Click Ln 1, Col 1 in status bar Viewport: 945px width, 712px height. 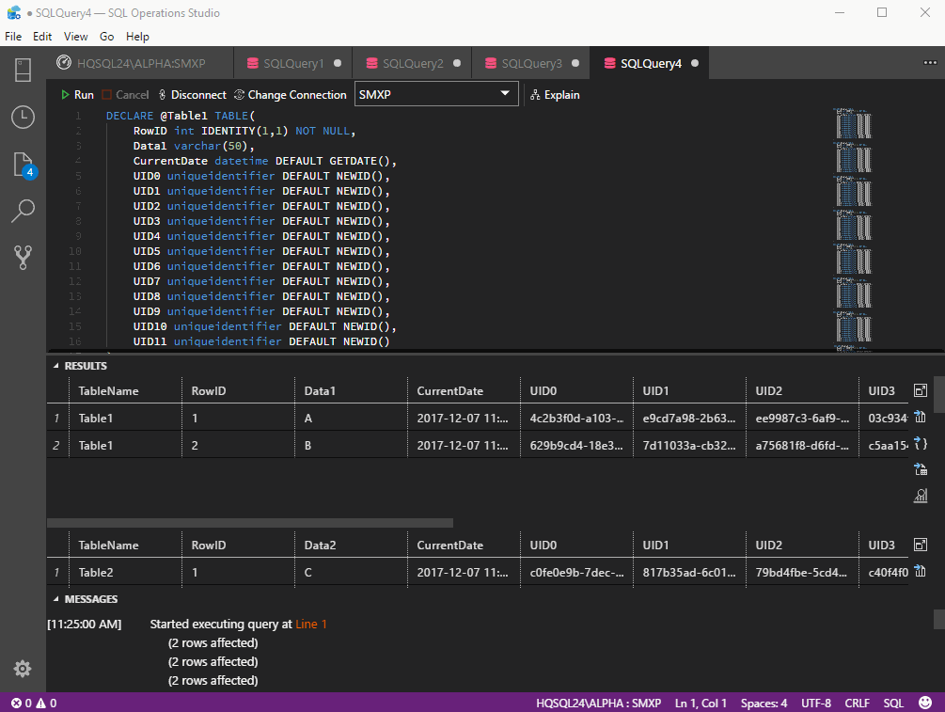(x=701, y=703)
